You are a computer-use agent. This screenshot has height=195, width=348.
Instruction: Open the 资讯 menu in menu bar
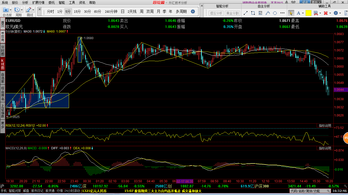click(x=82, y=3)
